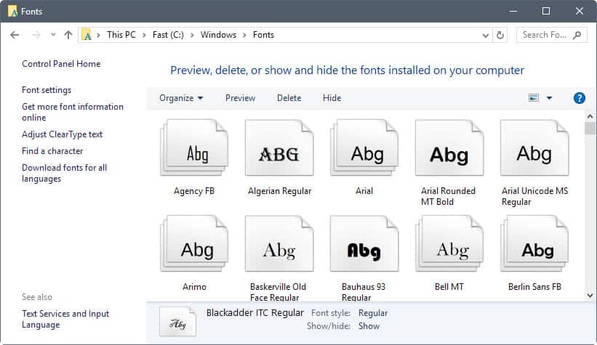Open Control Panel Home link
Screen dimensions: 597x345
(61, 64)
